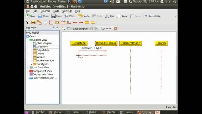The height and width of the screenshot is (114, 202).
Task: Click the Print toolbar button
Action: point(69,16)
